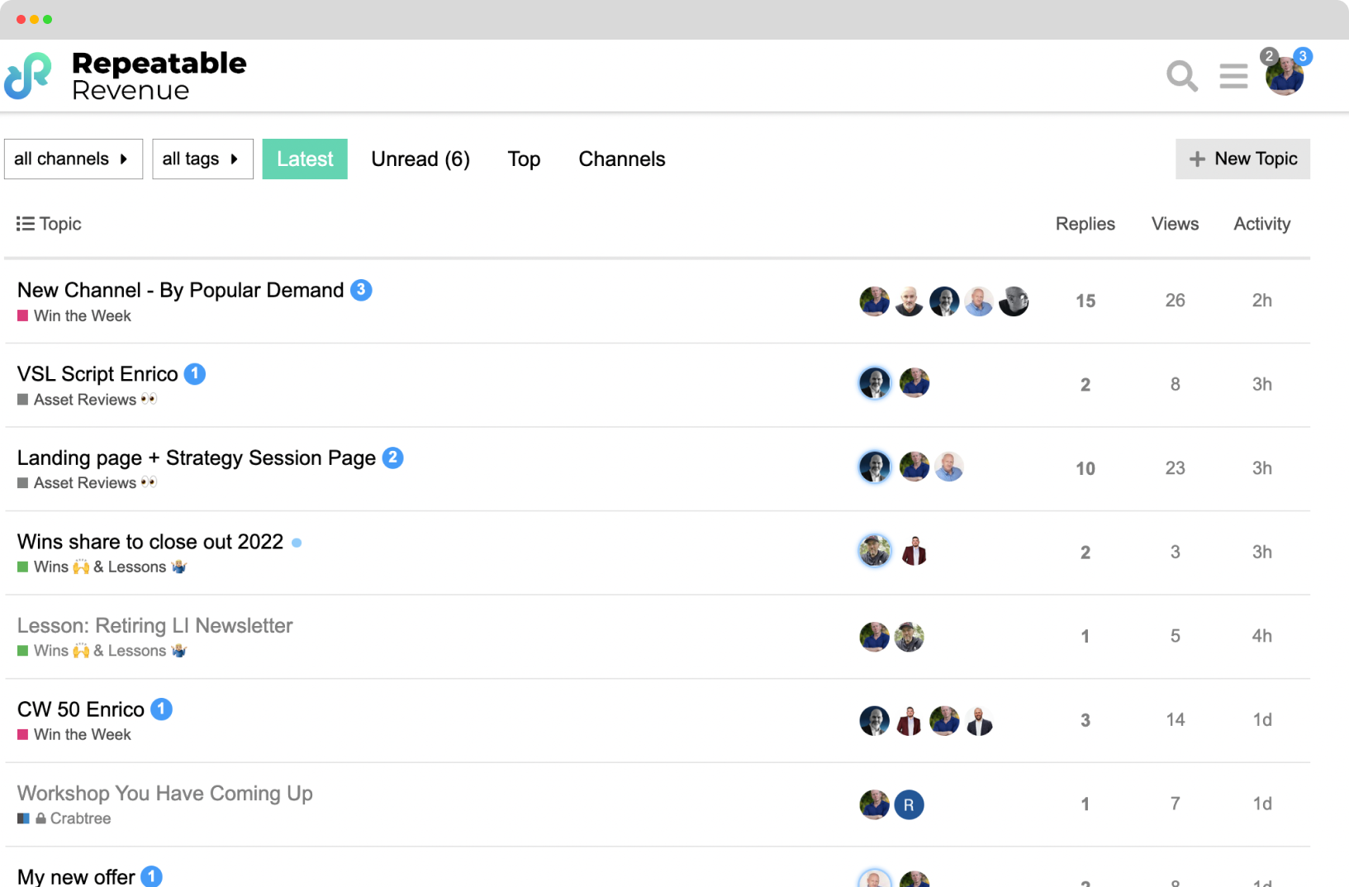Click the Topic list bulk-select icon
Image resolution: width=1349 pixels, height=887 pixels.
[x=26, y=224]
